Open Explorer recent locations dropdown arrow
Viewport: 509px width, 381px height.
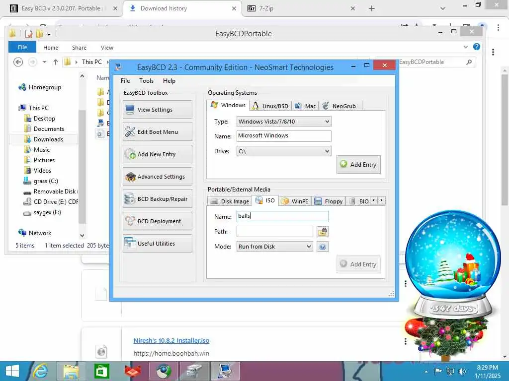click(44, 62)
